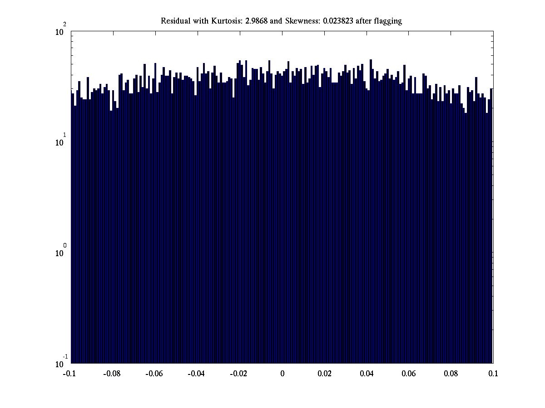This screenshot has width=545, height=408.
Task: Click the -0.04 x-axis tick label
Action: coord(196,374)
